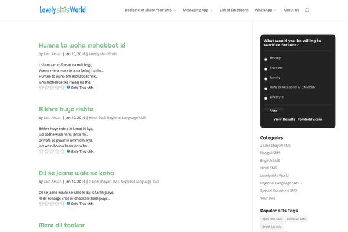Open List of Emoticons page
Image resolution: width=348 pixels, height=232 pixels.
(234, 10)
